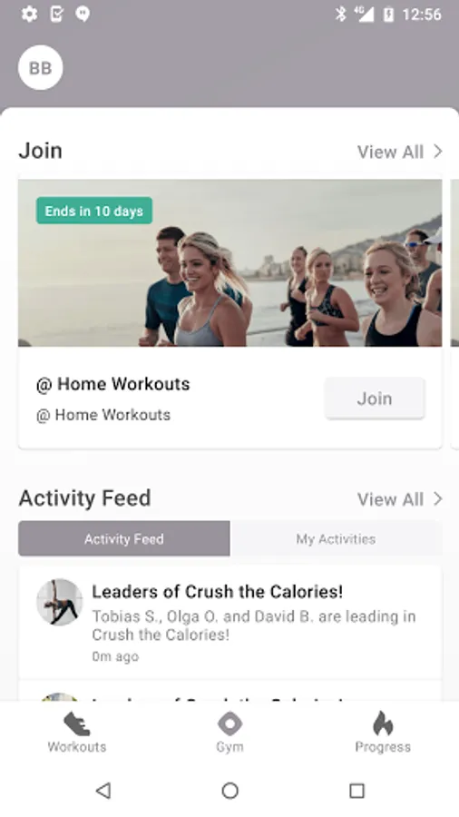Open Leaders of Crush the Calories! post
This screenshot has height=817, width=459.
tap(218, 591)
